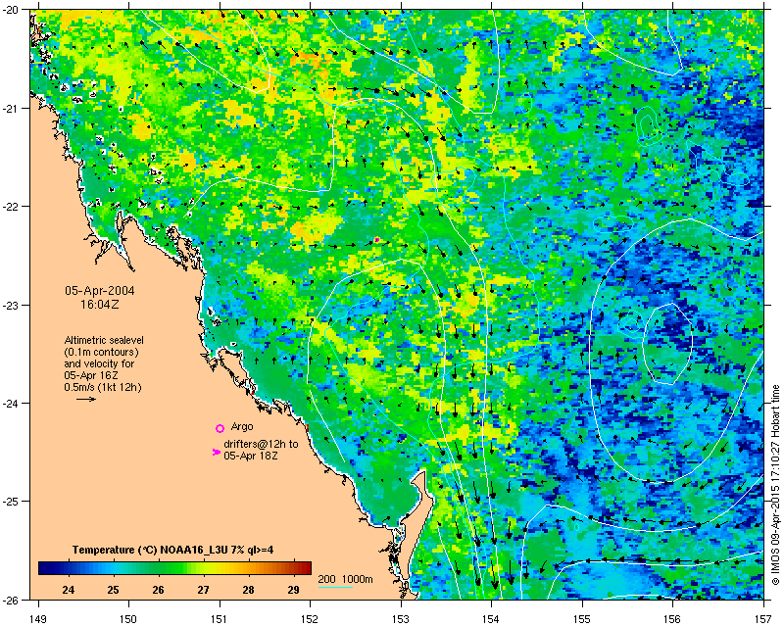Click the date label "05-Apr-2004"
The image size is (784, 627).
pyautogui.click(x=100, y=291)
